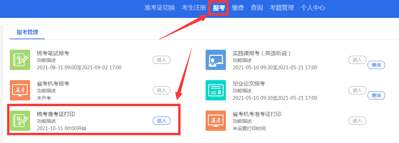Open 查询 in top navigation bar
The height and width of the screenshot is (143, 399).
(x=257, y=8)
